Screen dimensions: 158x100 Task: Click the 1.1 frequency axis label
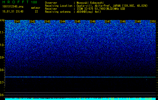pos(2,32)
